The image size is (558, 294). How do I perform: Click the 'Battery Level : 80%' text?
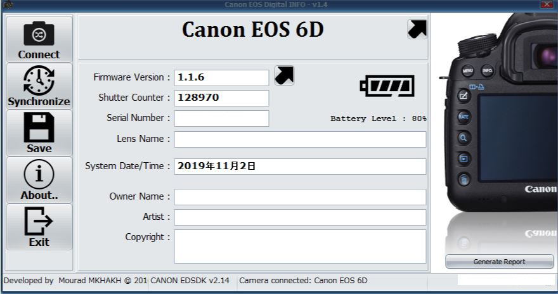[x=379, y=118]
